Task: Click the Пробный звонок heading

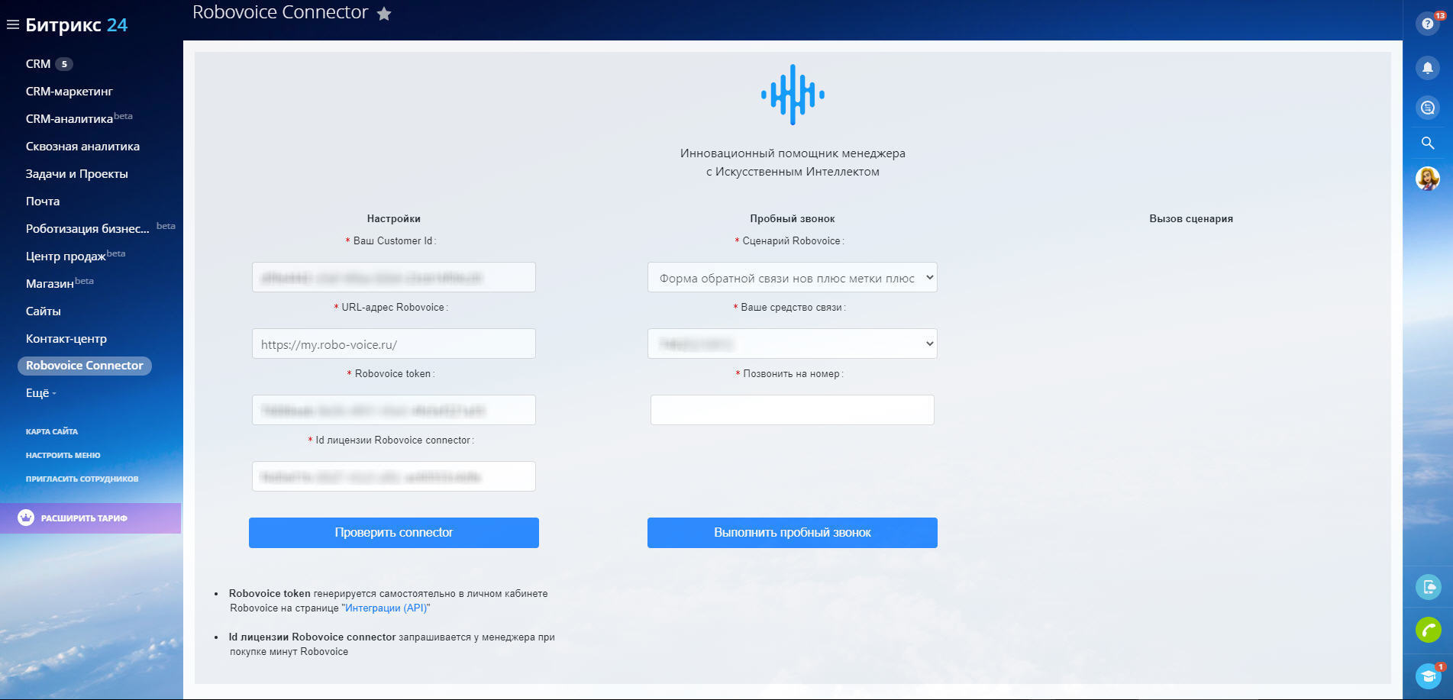Action: [793, 219]
